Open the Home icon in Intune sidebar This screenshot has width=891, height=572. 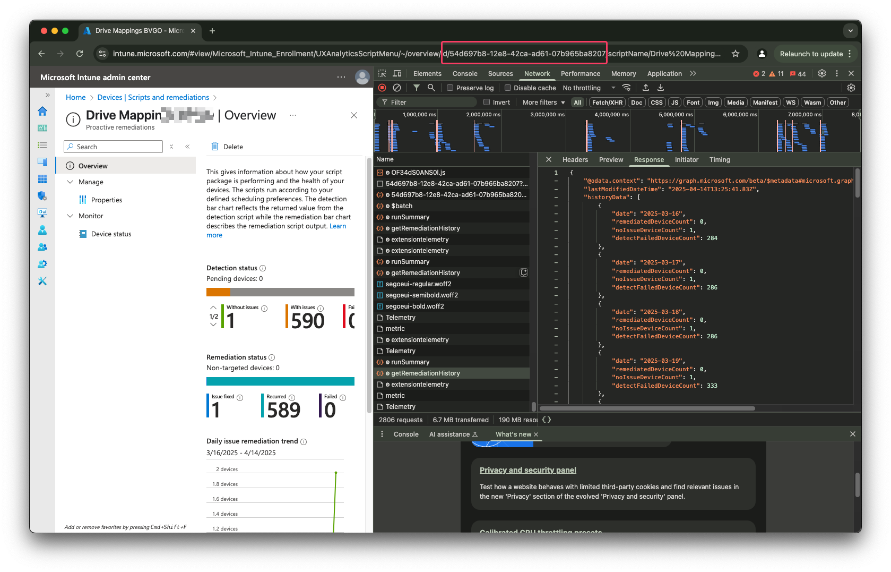pos(42,111)
